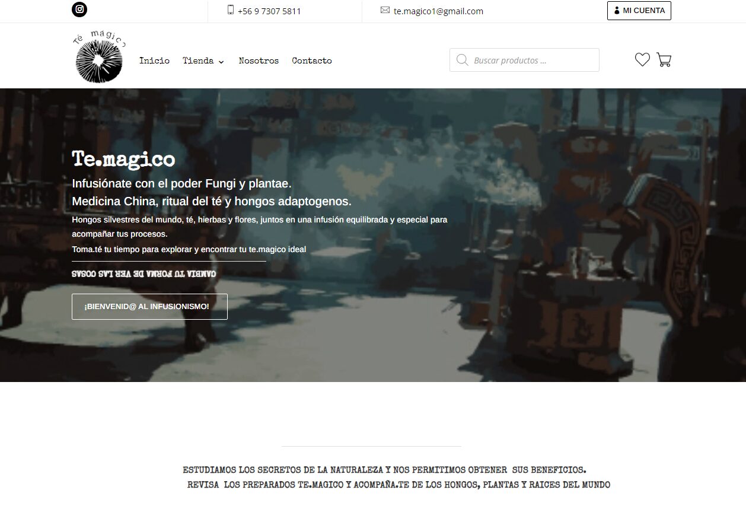The image size is (746, 506).
Task: Click the mobile phone icon
Action: tap(231, 10)
